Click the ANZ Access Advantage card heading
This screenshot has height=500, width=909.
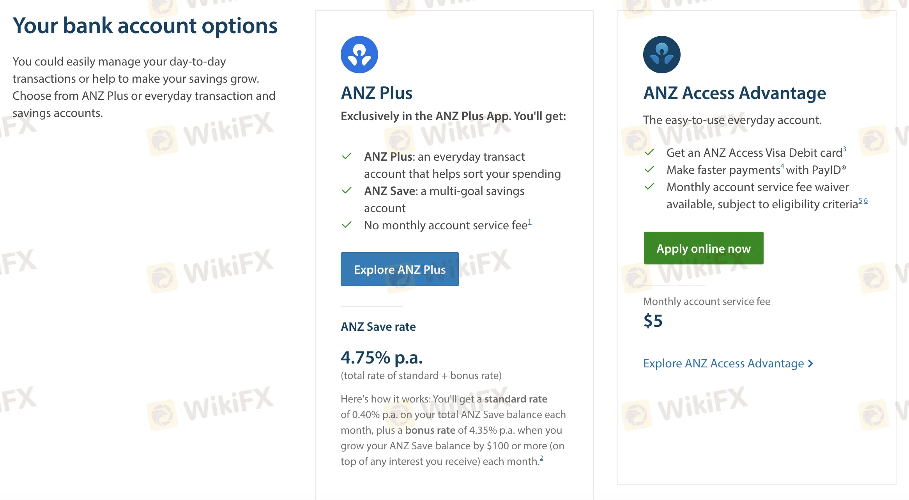pyautogui.click(x=734, y=93)
